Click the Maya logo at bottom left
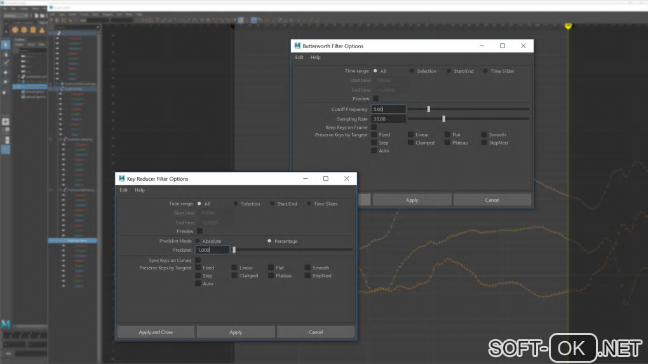648x364 pixels. [5, 324]
